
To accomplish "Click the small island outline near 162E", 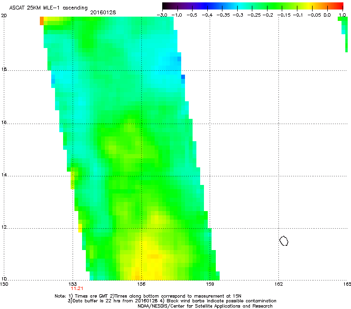I will click(284, 241).
